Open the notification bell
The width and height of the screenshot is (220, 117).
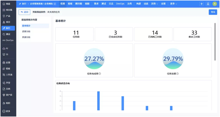[208, 4]
